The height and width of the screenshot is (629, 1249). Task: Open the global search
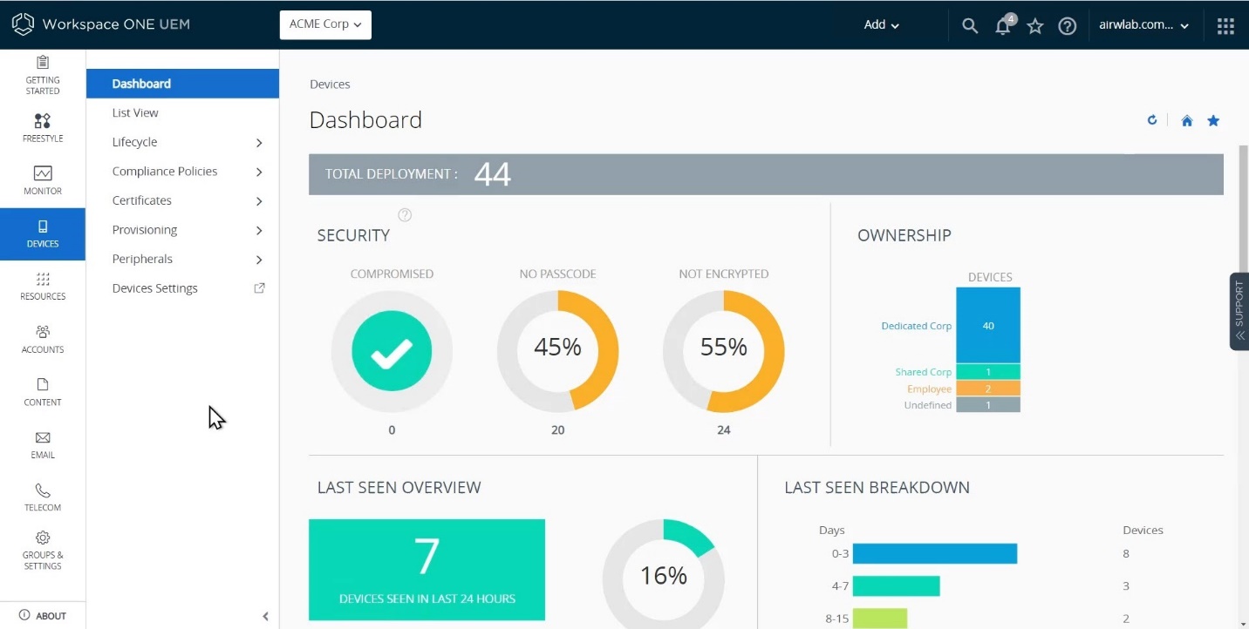point(969,25)
